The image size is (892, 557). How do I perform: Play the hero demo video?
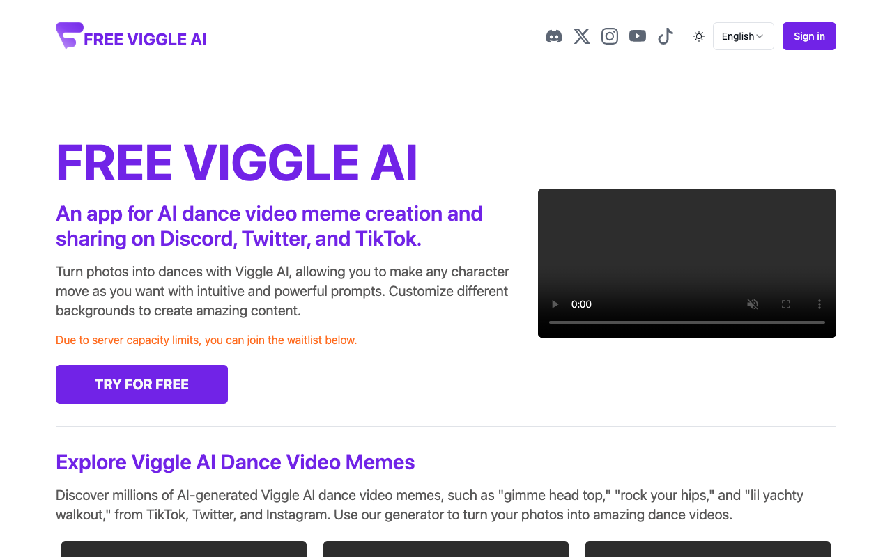click(x=555, y=304)
